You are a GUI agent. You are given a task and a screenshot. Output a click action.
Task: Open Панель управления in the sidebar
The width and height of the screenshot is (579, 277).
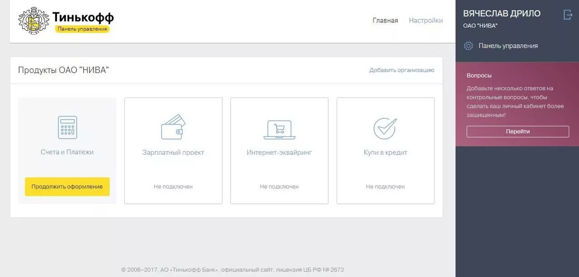pyautogui.click(x=508, y=46)
